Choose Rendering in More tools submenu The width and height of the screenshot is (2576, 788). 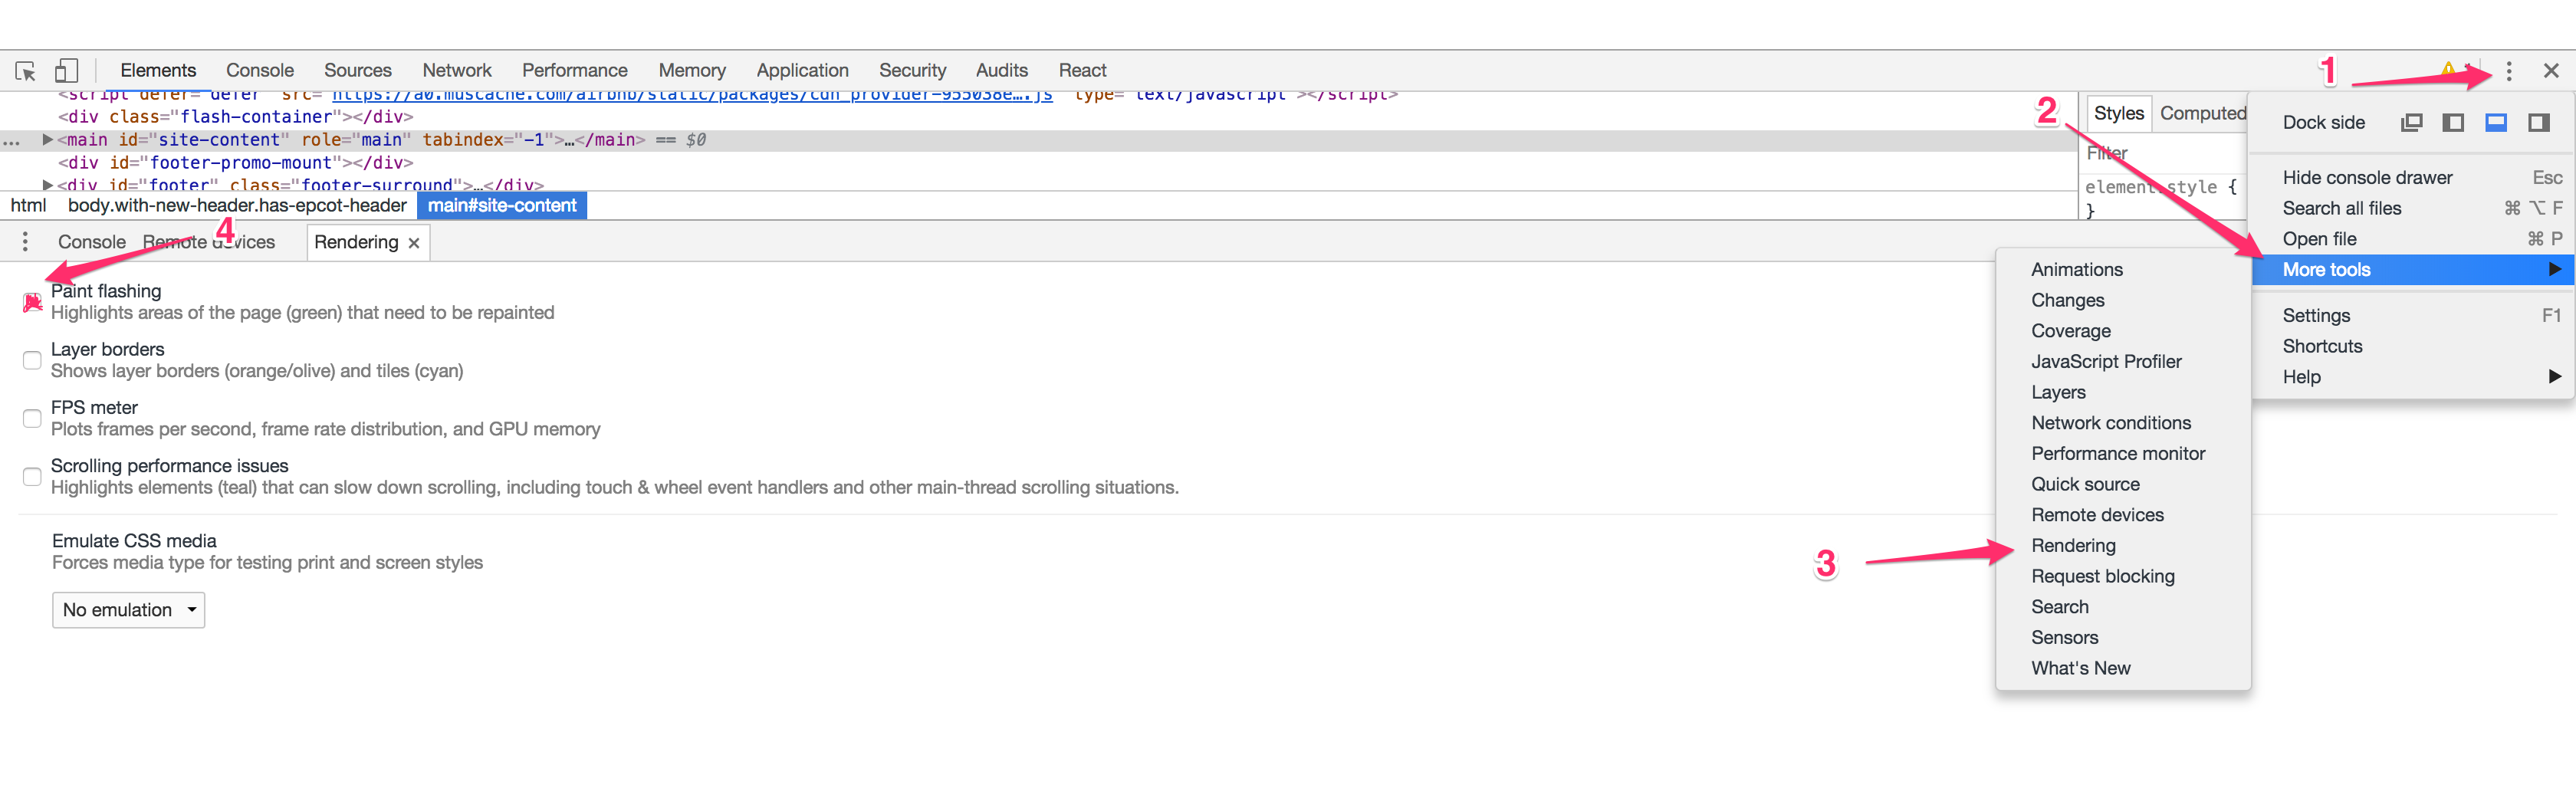[x=2123, y=545]
